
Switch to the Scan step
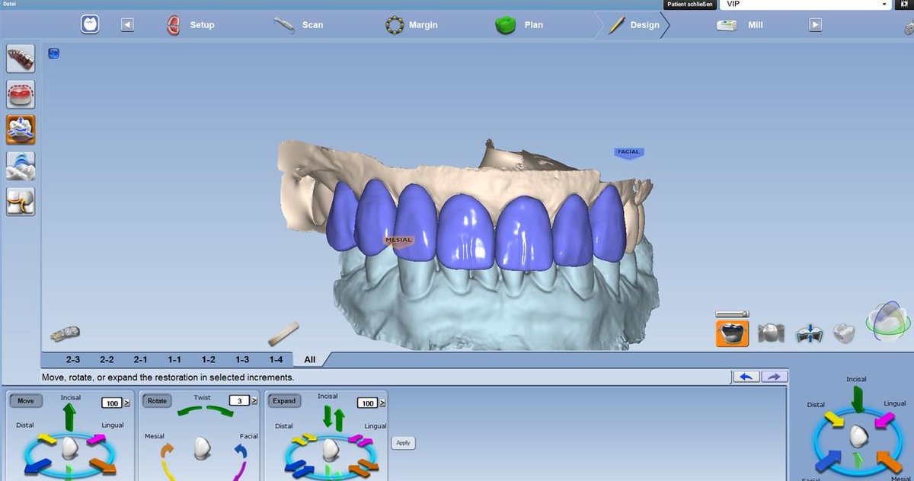pyautogui.click(x=299, y=25)
